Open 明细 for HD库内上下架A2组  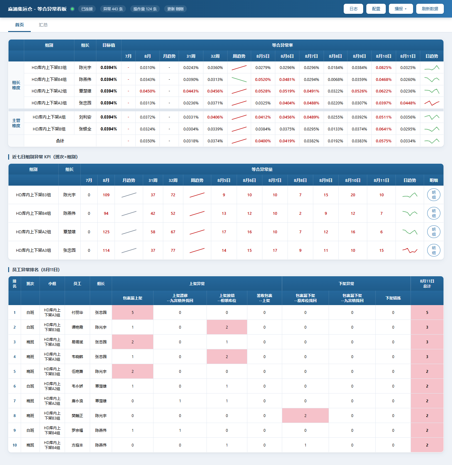click(x=434, y=232)
